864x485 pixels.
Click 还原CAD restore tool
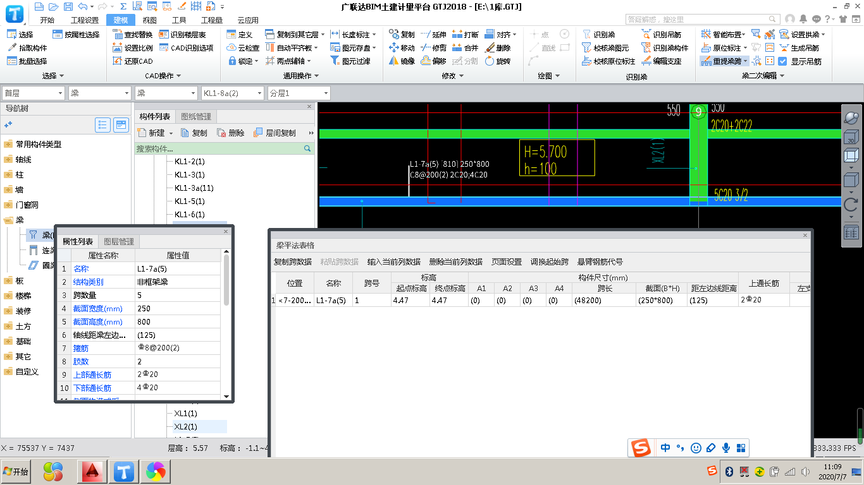(x=133, y=61)
